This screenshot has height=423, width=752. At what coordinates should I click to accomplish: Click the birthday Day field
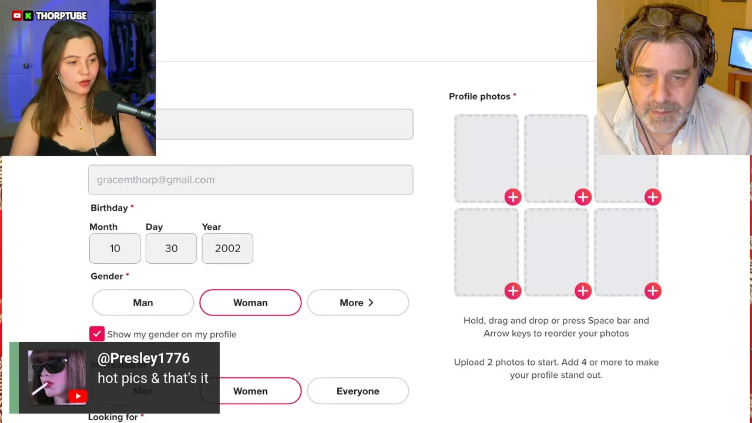pos(171,249)
